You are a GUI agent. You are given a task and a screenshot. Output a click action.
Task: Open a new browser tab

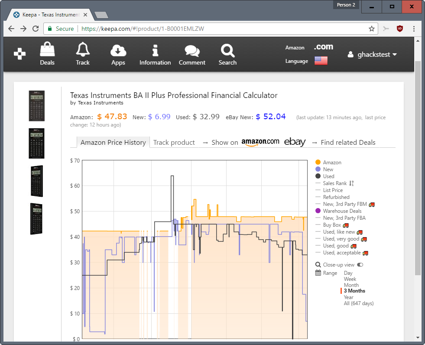(x=101, y=15)
